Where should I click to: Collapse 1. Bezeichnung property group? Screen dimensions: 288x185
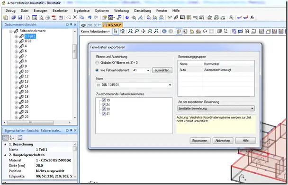point(5,144)
